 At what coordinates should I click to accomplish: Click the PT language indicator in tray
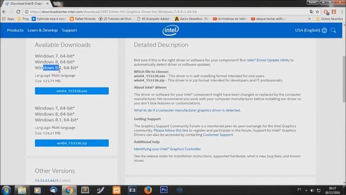coord(299,190)
